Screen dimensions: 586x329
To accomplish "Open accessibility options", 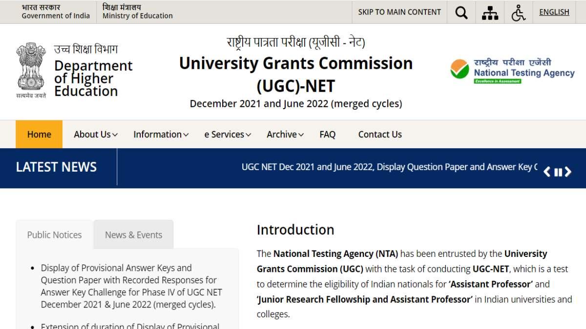I will 518,12.
